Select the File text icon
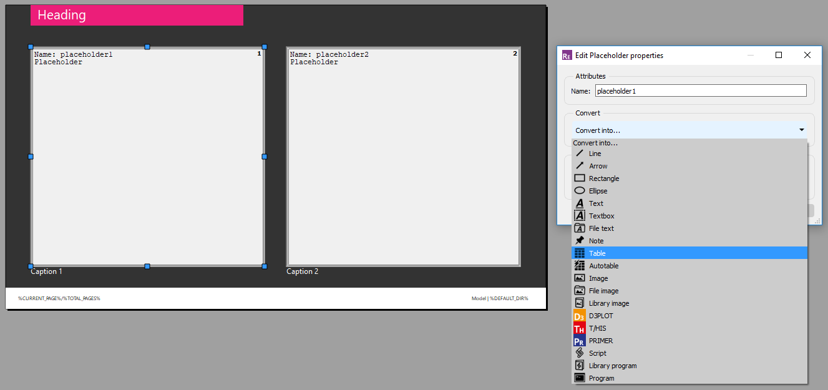 [x=580, y=228]
